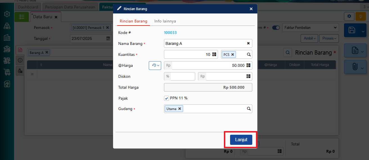Open the purchasing cart sidebar module

(7, 72)
